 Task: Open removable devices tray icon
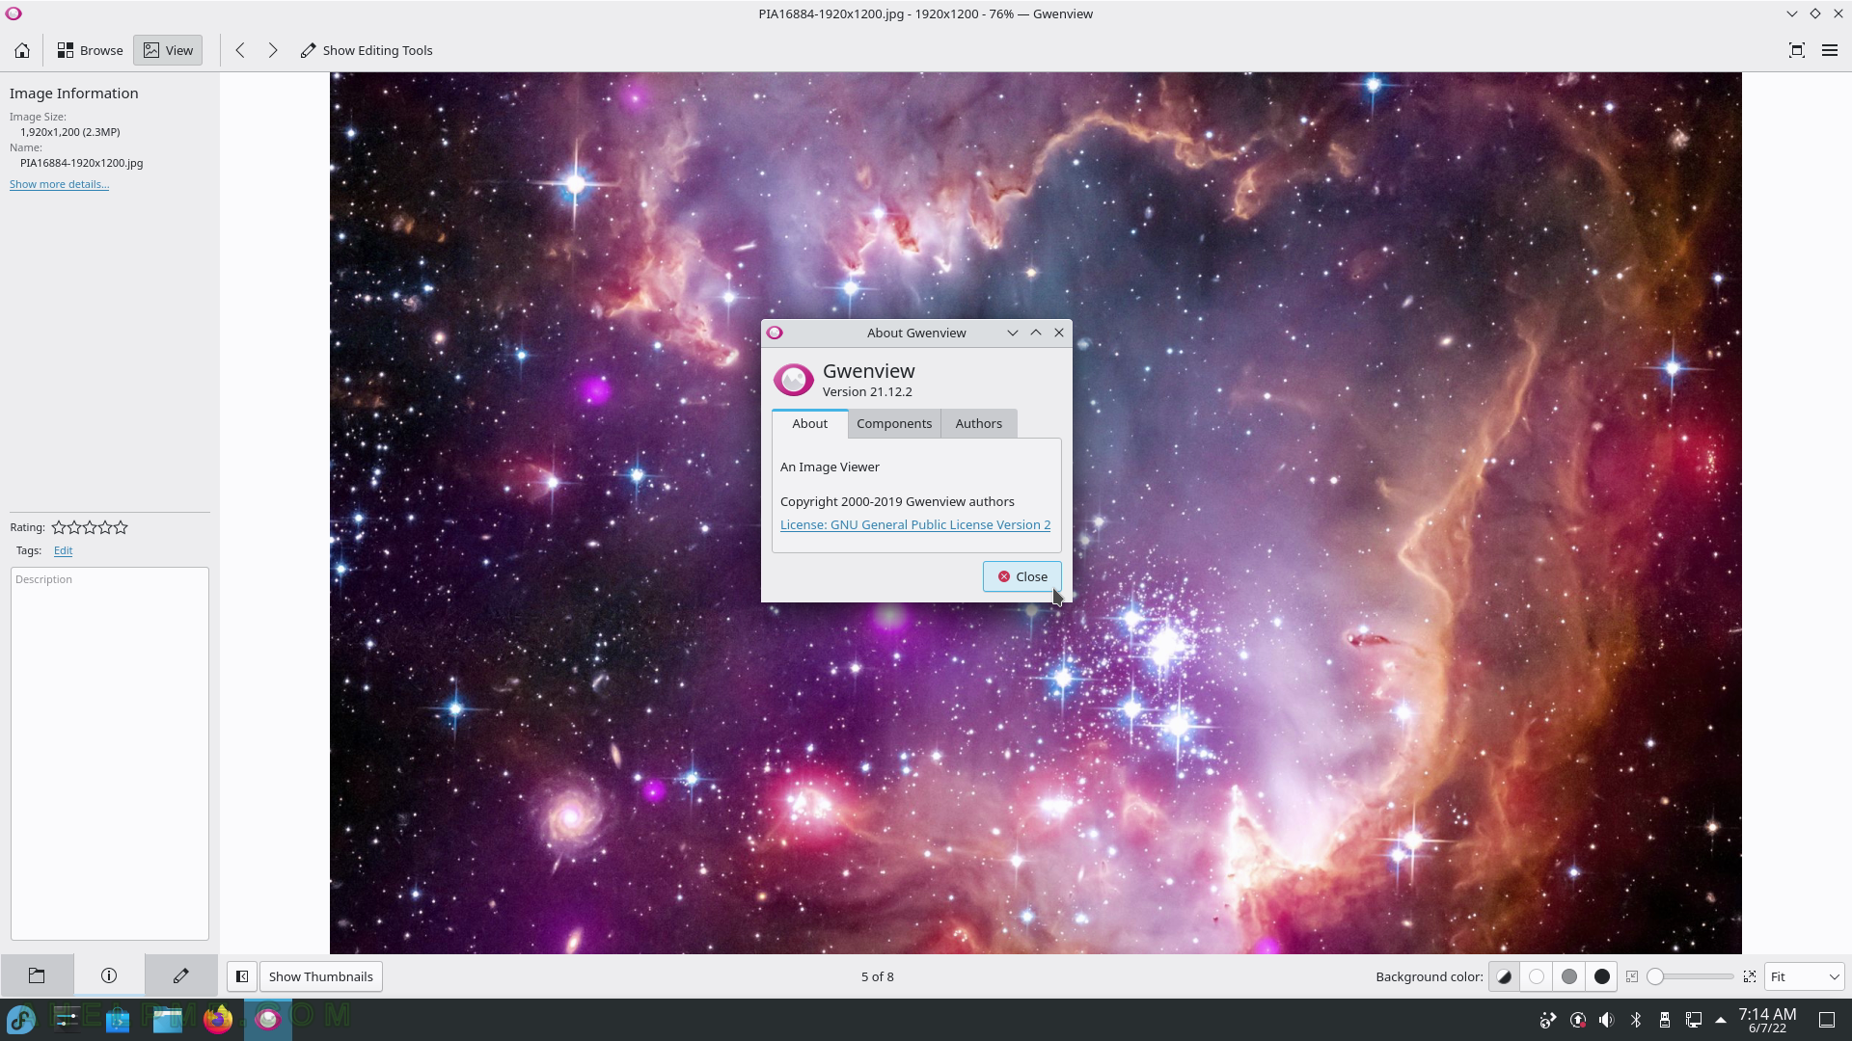click(1665, 1020)
